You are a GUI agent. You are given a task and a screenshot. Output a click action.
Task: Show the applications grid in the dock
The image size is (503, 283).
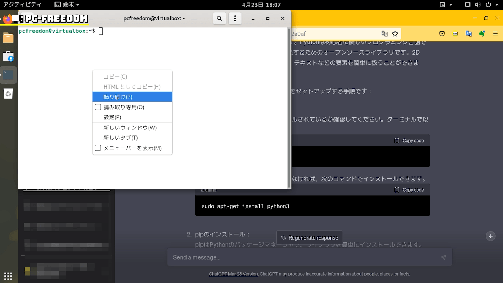point(8,276)
